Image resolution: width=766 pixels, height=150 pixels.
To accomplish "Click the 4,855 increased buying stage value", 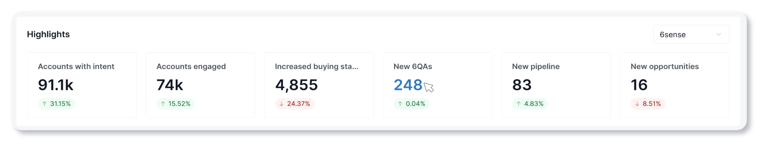I will click(297, 85).
